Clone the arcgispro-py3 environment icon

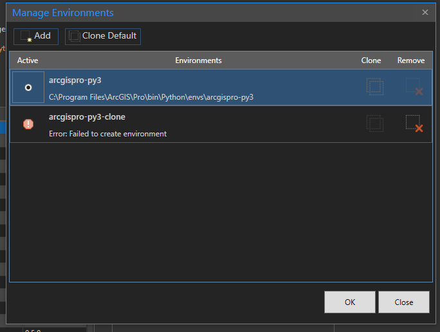(x=375, y=86)
